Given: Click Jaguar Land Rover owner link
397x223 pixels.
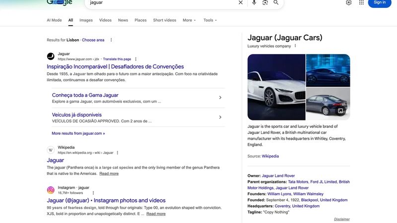Looking at the screenshot, I should (278, 176).
